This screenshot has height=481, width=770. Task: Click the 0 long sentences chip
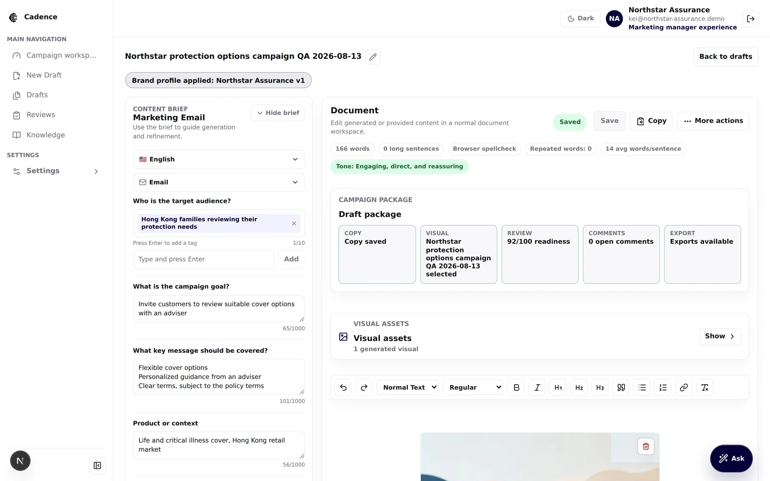point(411,149)
